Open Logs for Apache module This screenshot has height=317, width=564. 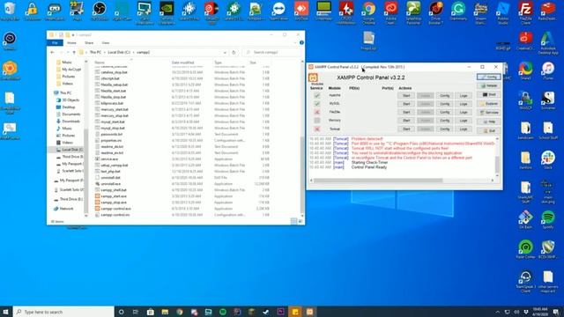coord(464,96)
